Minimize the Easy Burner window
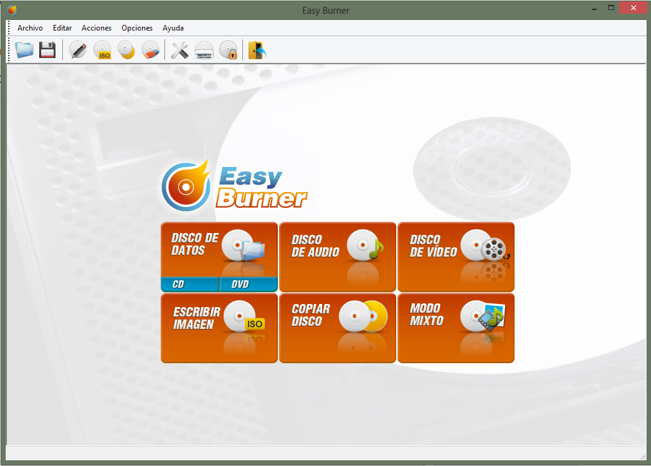 (x=594, y=8)
